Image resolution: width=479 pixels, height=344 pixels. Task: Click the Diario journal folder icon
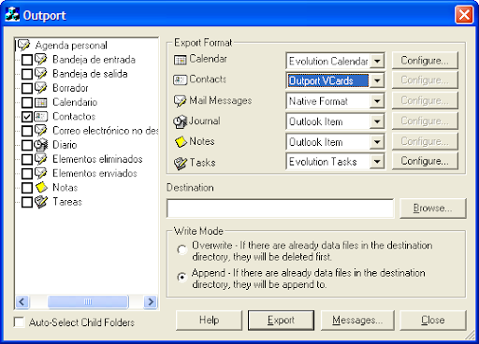coord(40,145)
